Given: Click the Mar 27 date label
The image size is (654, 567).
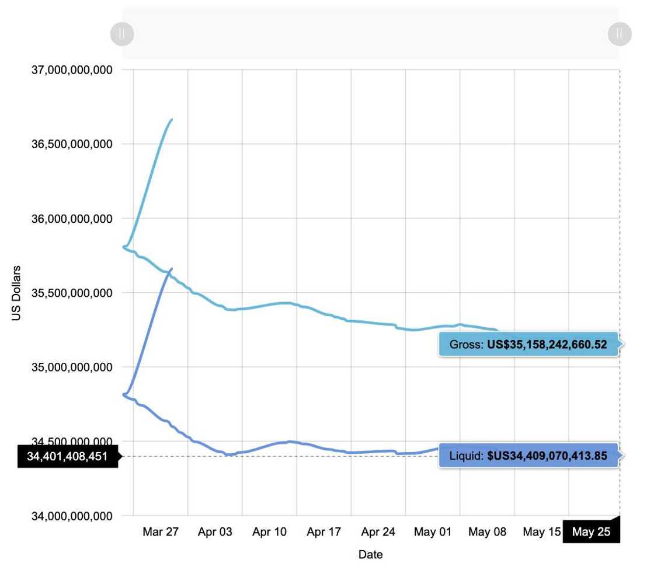Looking at the screenshot, I should click(x=161, y=531).
